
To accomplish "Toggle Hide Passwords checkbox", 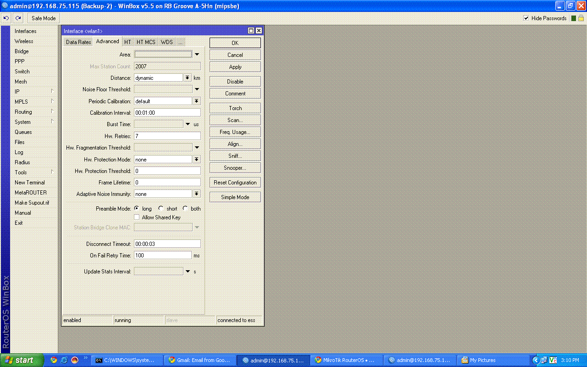I will click(526, 18).
